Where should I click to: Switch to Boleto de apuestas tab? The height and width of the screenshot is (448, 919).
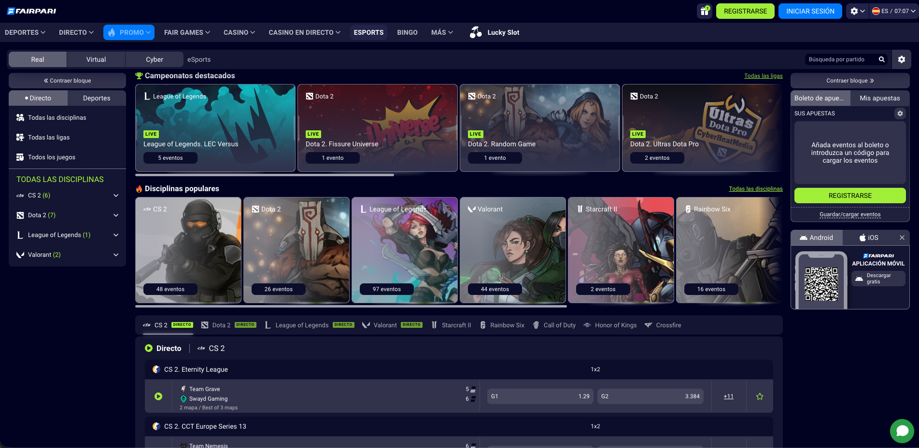(x=820, y=98)
